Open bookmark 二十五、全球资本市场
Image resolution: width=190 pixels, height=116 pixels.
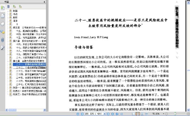click(x=31, y=78)
